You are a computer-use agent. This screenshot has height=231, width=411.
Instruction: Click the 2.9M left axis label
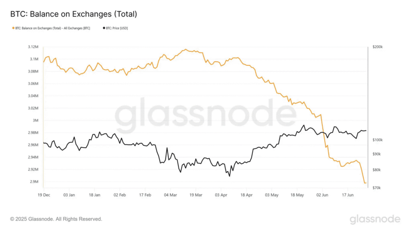pyautogui.click(x=34, y=182)
